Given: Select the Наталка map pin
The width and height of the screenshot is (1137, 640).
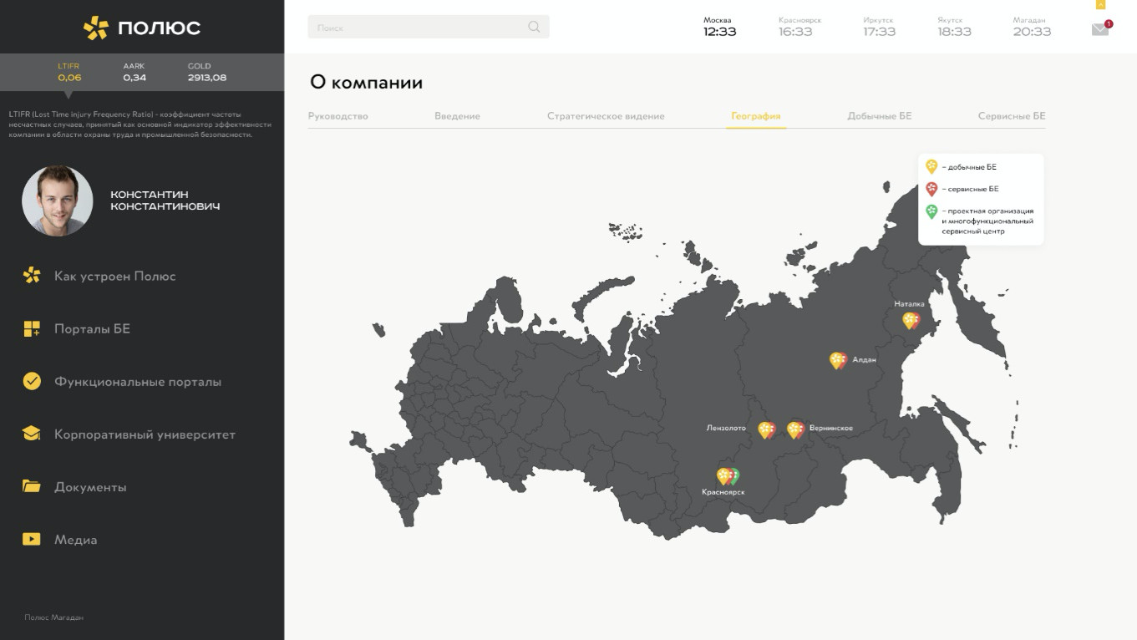Looking at the screenshot, I should (911, 320).
